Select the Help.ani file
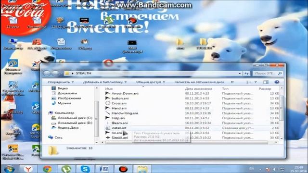308x173 pixels. (118, 118)
